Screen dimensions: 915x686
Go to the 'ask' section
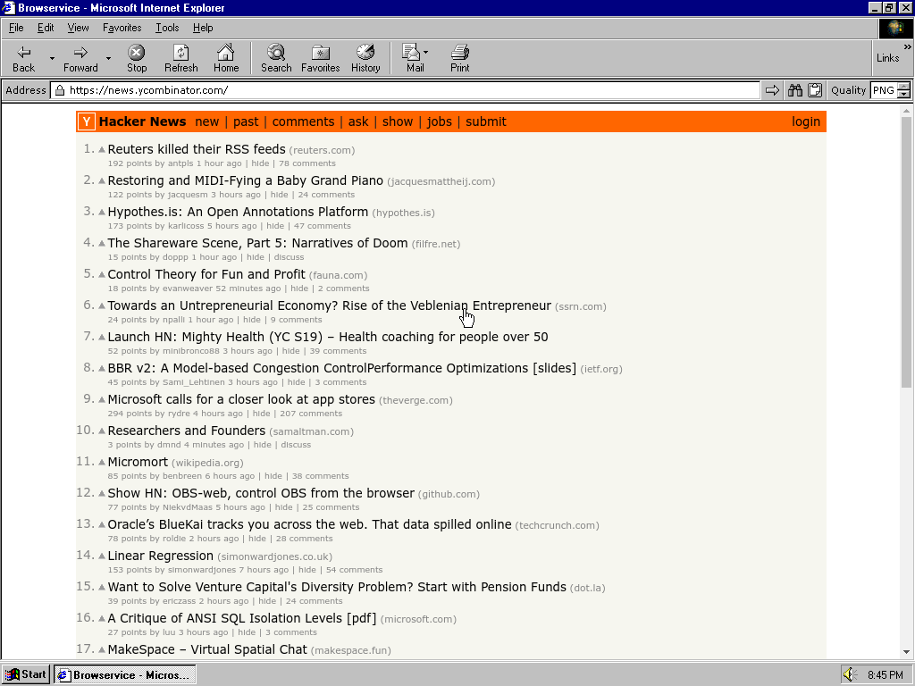358,121
